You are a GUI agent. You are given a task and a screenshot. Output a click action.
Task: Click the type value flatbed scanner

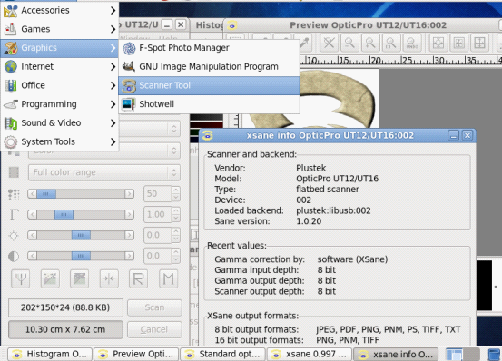click(x=327, y=190)
